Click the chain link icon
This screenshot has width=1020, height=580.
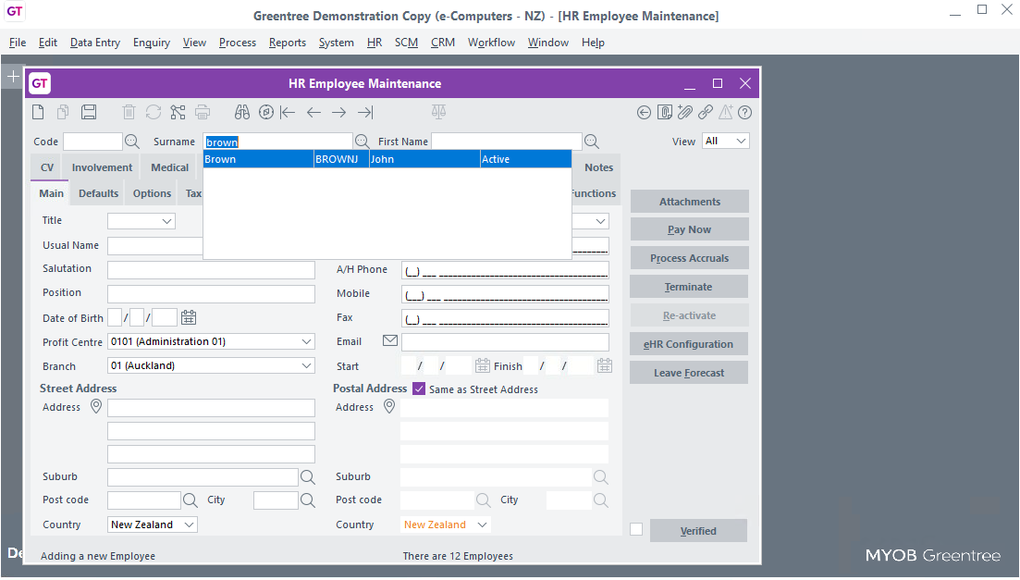[x=706, y=113]
